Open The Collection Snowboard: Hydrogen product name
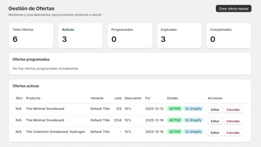The height and width of the screenshot is (147, 261). pyautogui.click(x=55, y=132)
